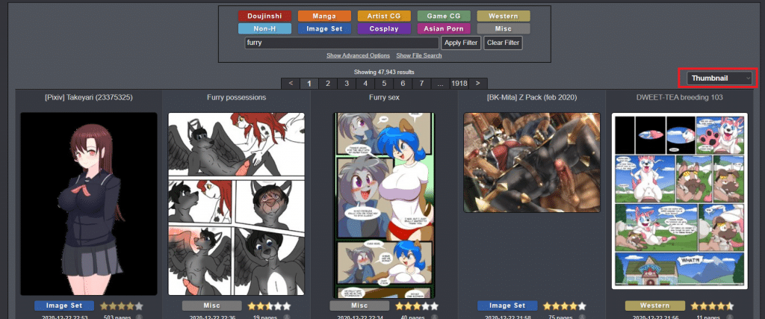Toggle the Western category filter at top

coord(504,16)
